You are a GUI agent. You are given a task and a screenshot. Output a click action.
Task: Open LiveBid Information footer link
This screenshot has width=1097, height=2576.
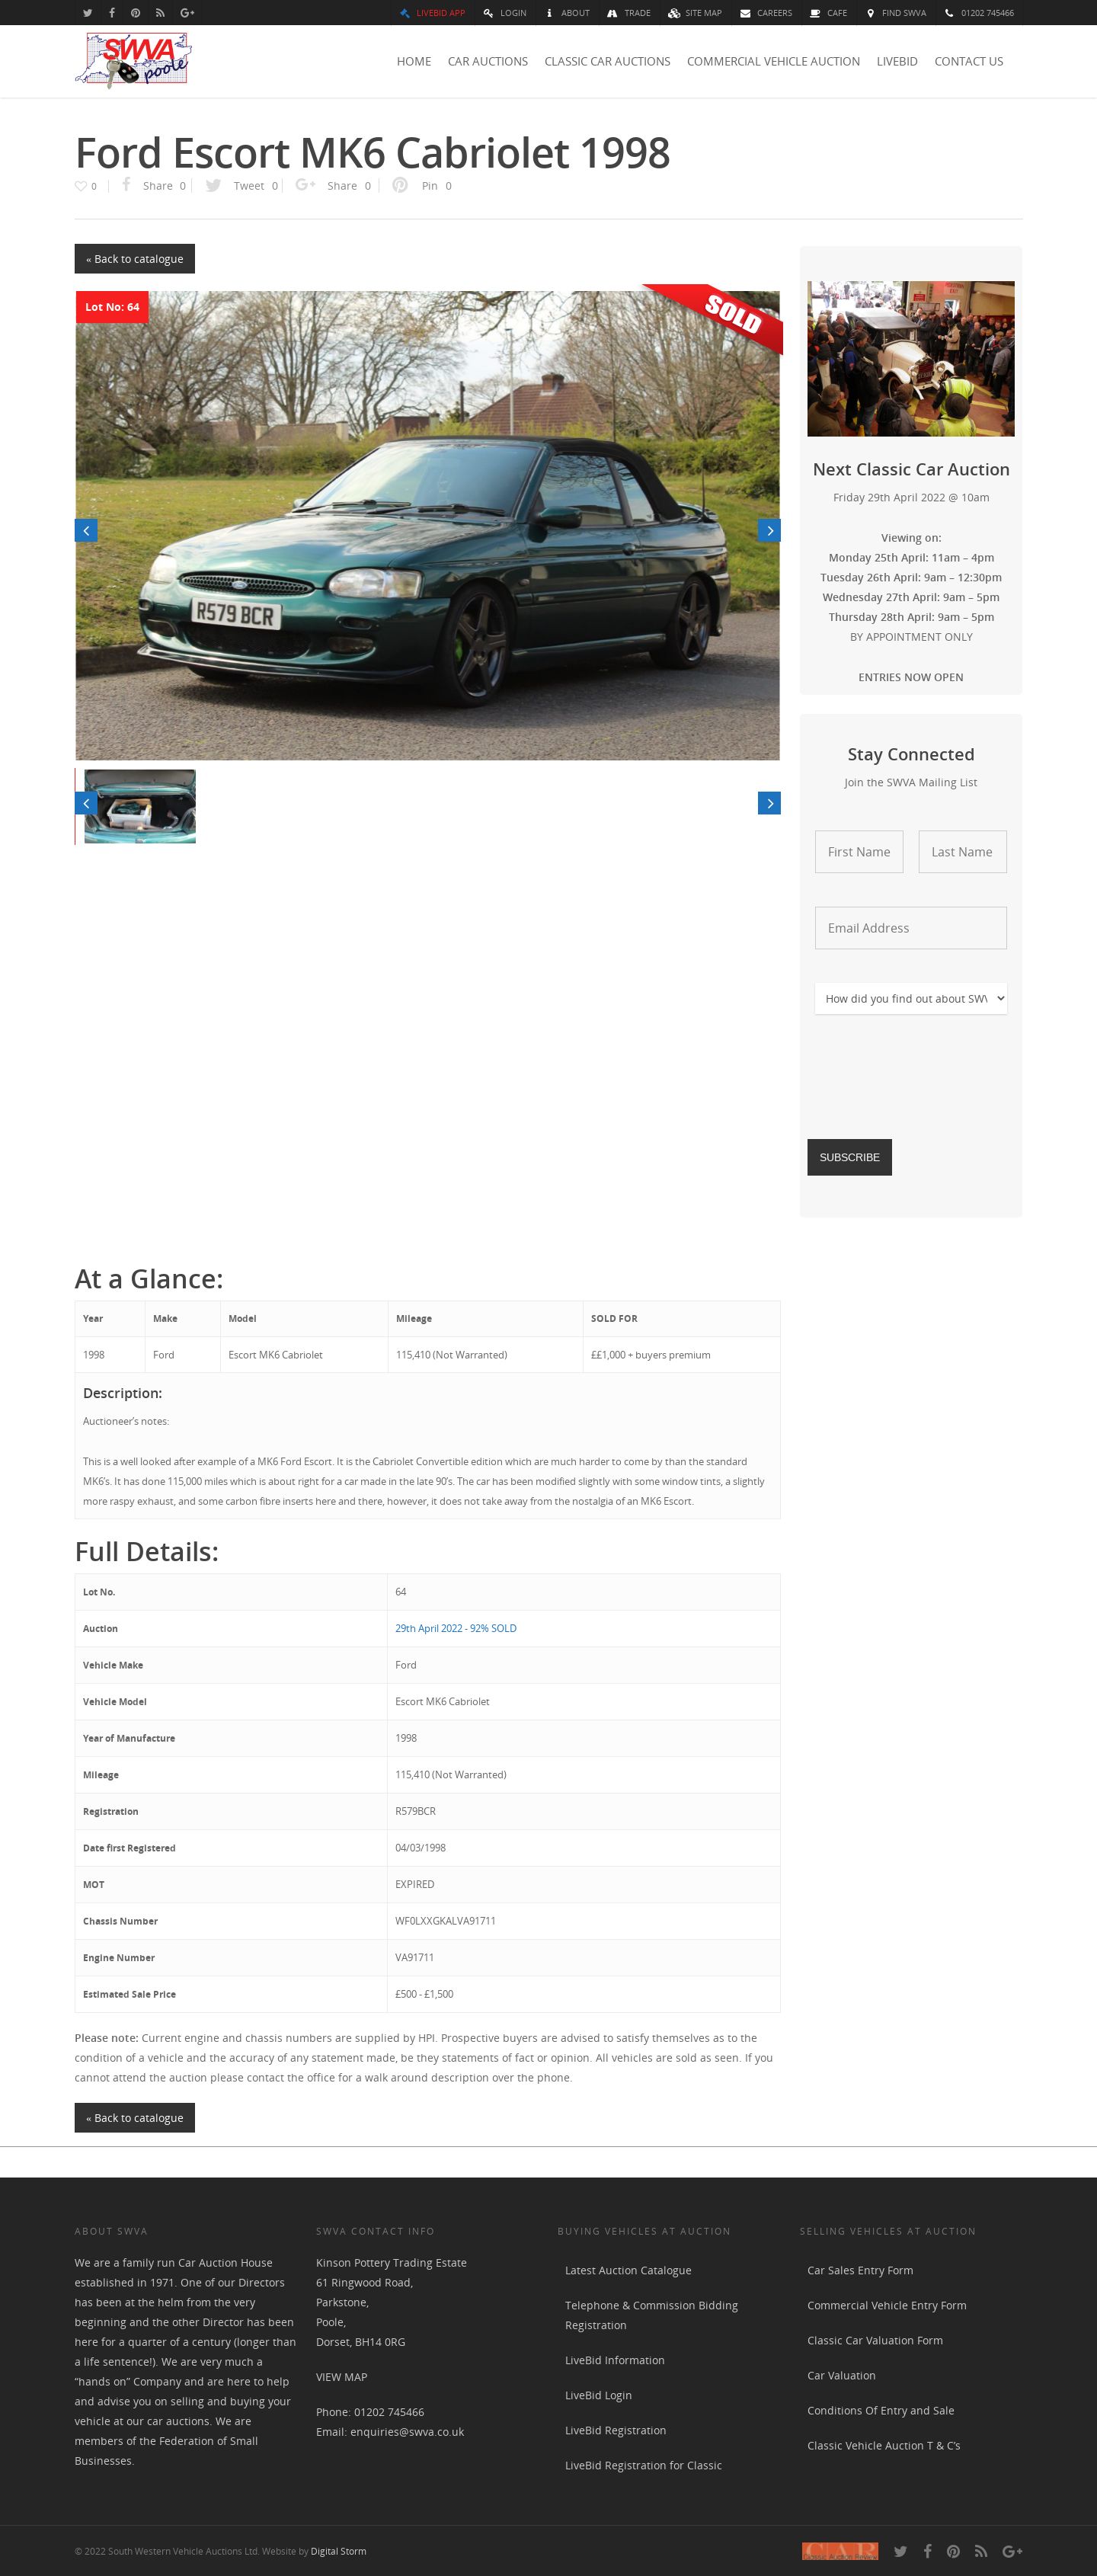click(615, 2360)
